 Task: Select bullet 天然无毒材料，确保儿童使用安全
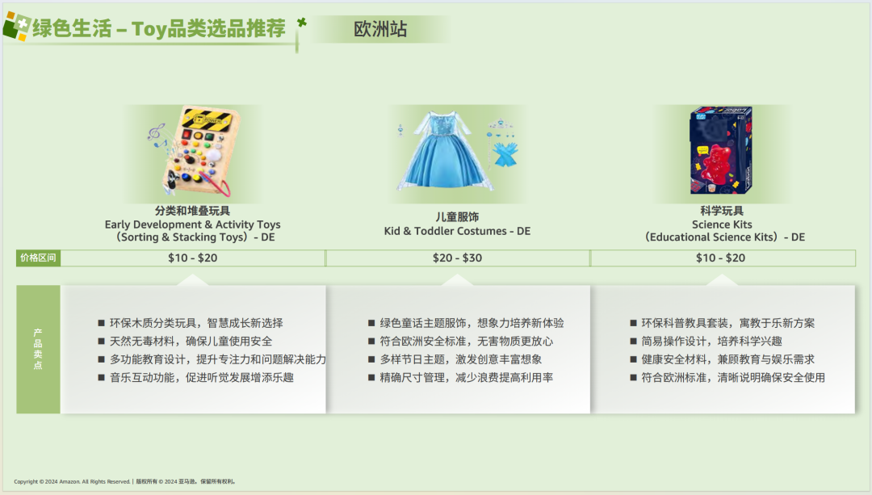[x=191, y=341]
